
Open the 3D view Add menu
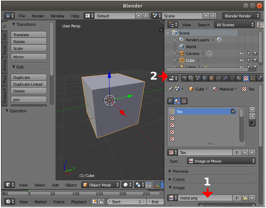coord(55,185)
